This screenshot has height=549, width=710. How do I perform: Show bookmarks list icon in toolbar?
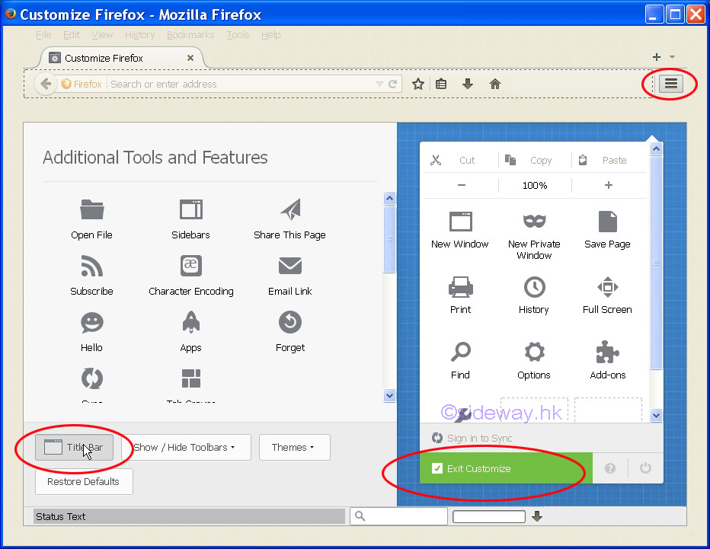pos(441,85)
